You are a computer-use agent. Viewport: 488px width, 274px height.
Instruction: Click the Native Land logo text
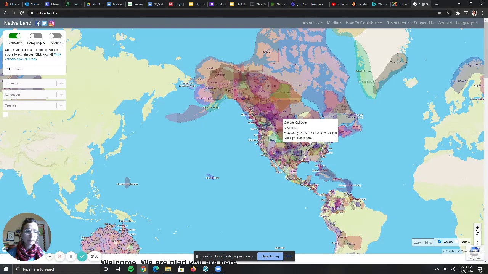click(x=18, y=23)
